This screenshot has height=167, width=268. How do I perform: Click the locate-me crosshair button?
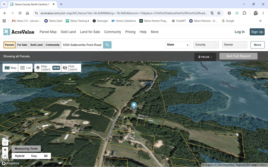tap(5, 142)
